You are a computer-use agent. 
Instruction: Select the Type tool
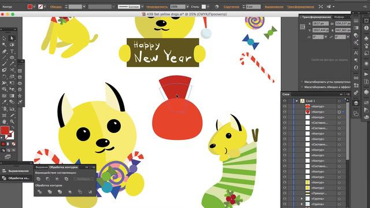point(12,51)
